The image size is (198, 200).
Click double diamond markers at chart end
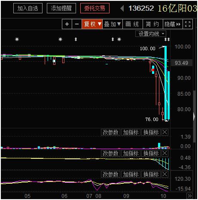[167, 39]
